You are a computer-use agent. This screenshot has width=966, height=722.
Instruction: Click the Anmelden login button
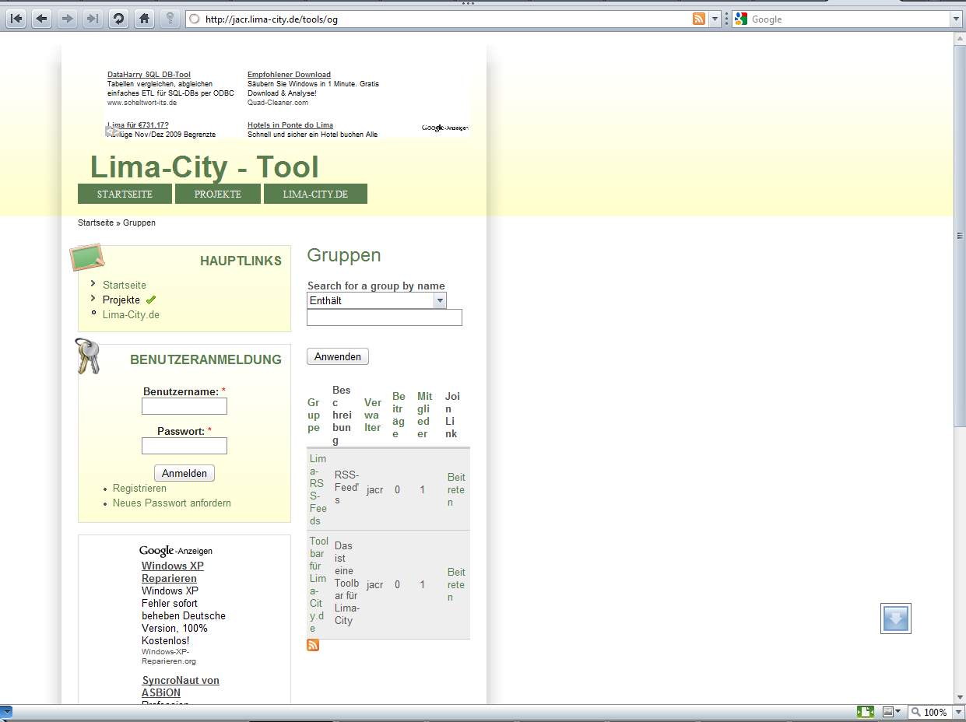pos(184,473)
